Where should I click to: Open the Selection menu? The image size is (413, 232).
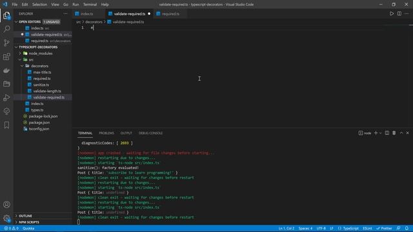[39, 5]
